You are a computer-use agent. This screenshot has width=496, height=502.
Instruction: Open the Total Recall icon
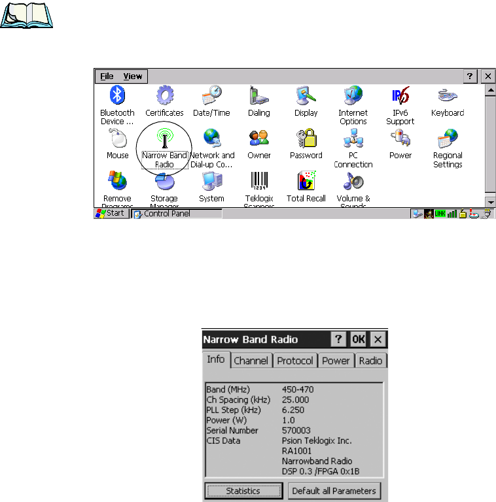pos(306,180)
